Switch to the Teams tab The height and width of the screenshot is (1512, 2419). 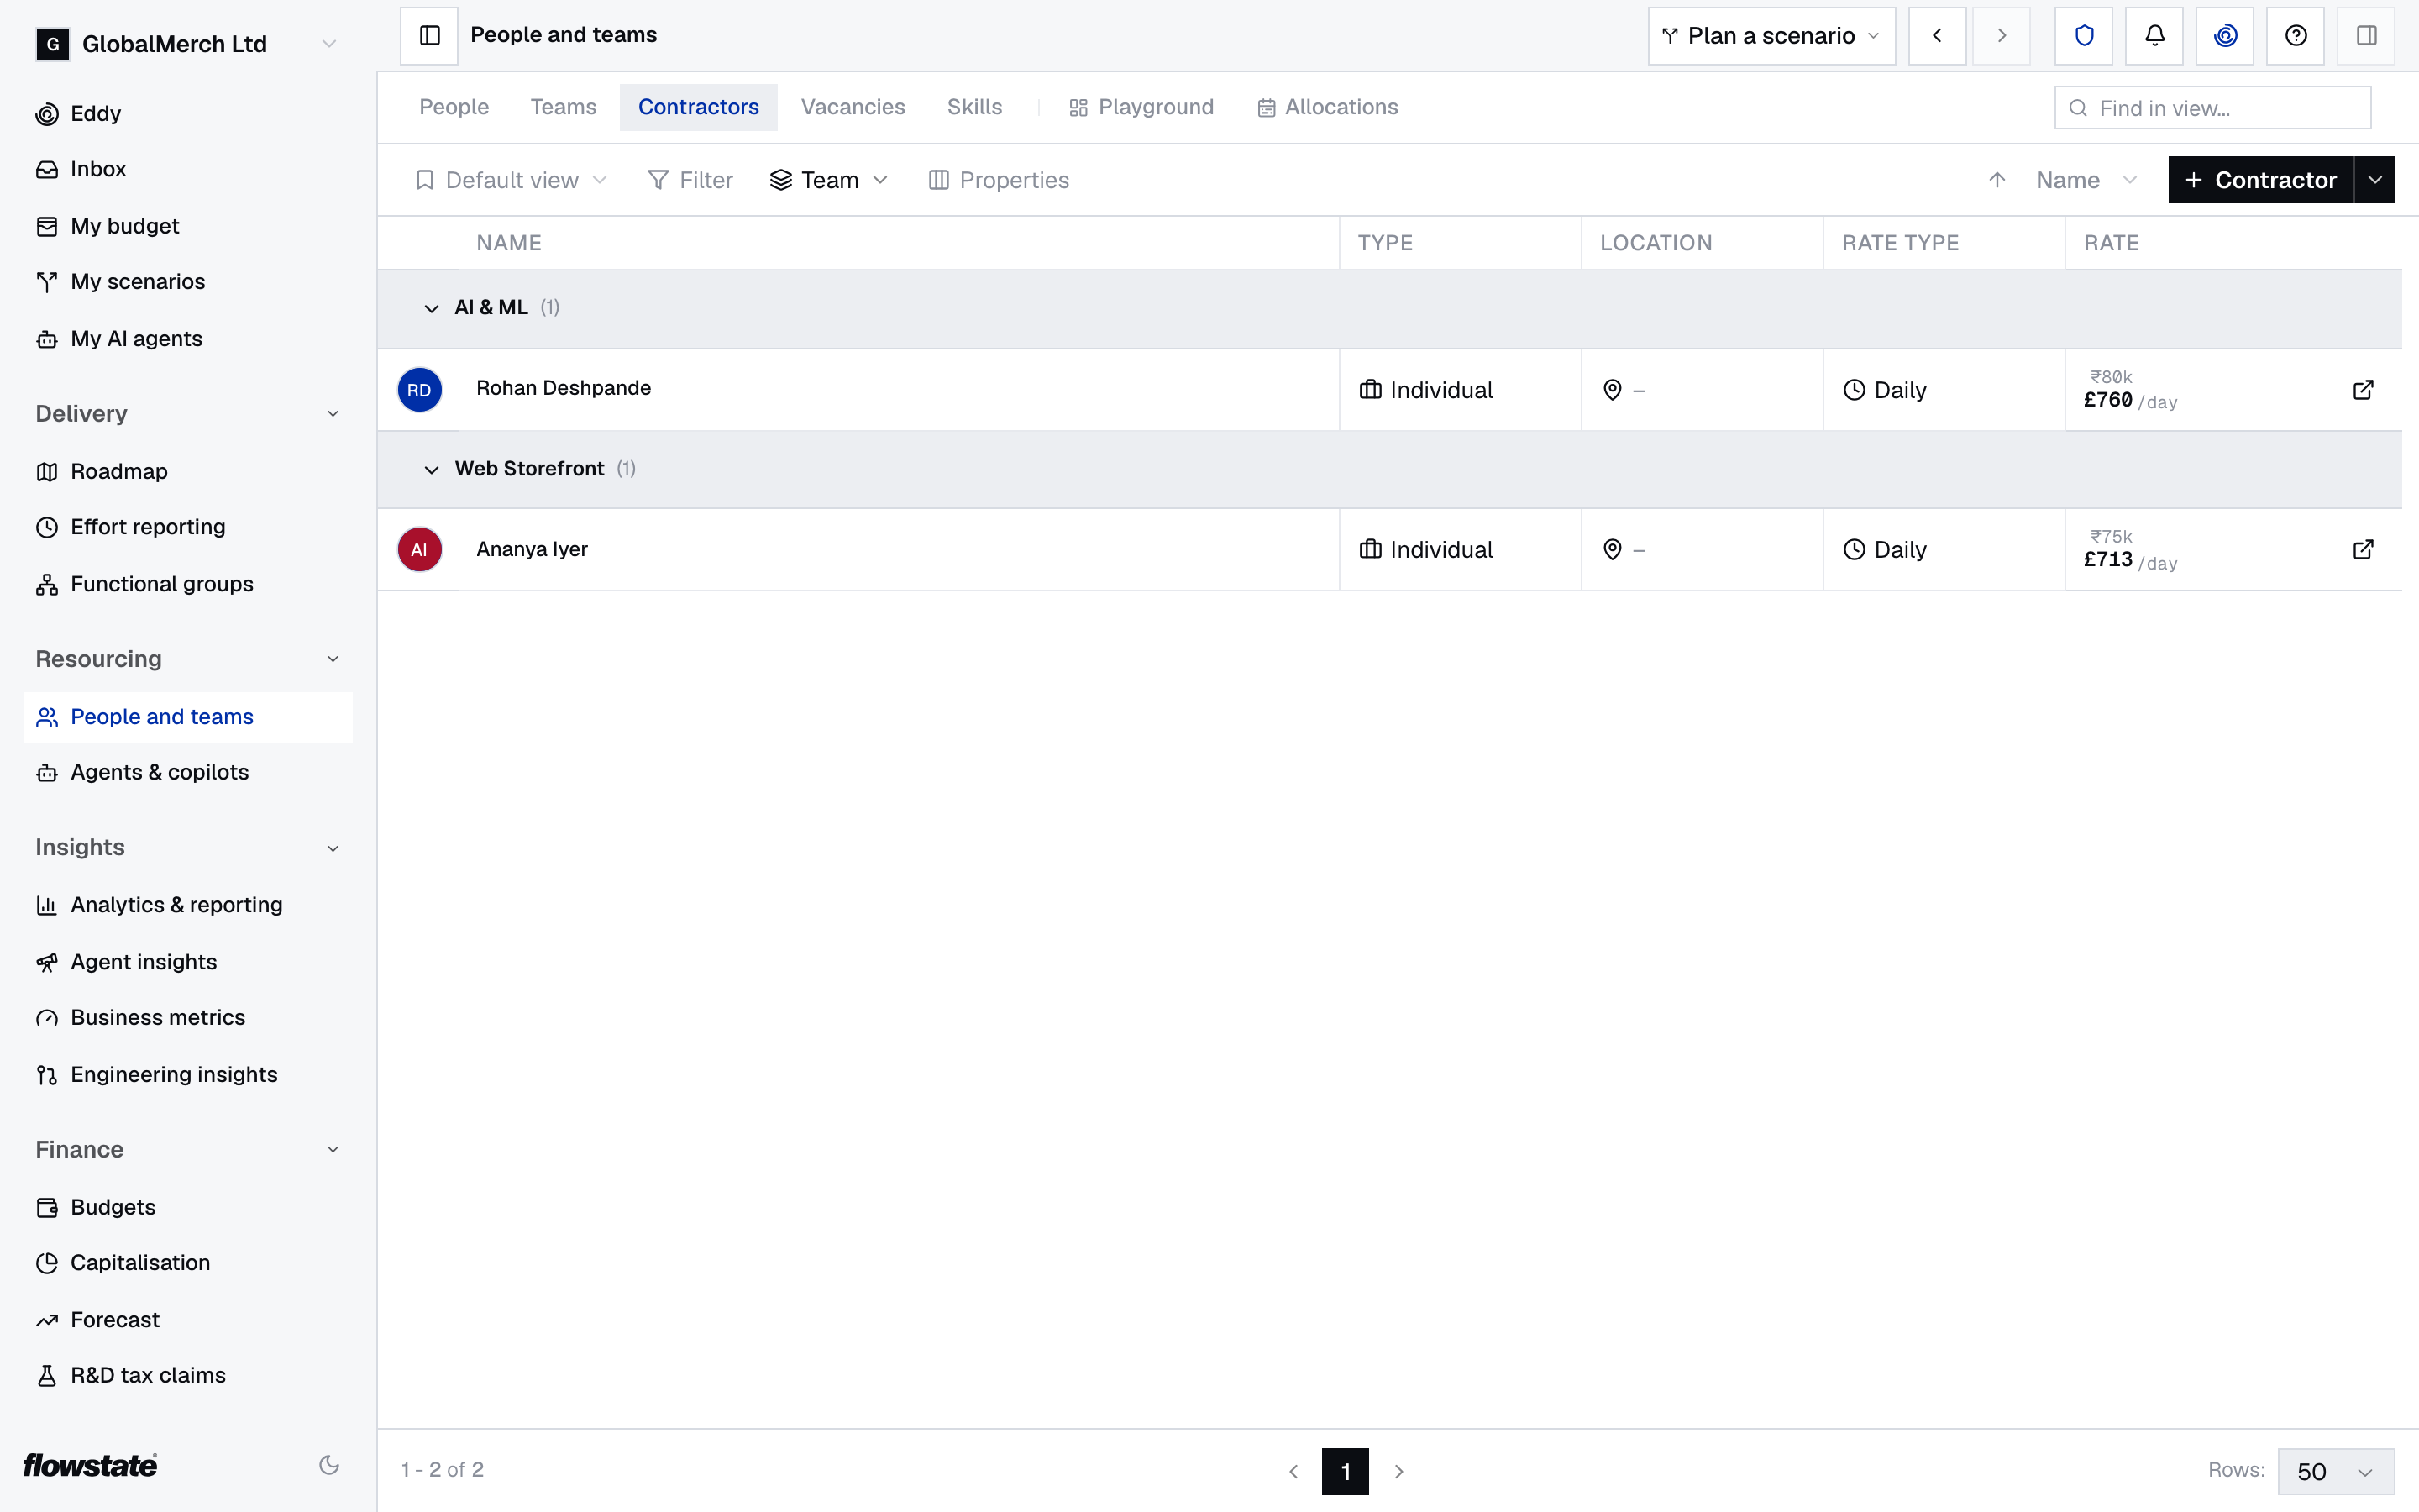pyautogui.click(x=563, y=107)
